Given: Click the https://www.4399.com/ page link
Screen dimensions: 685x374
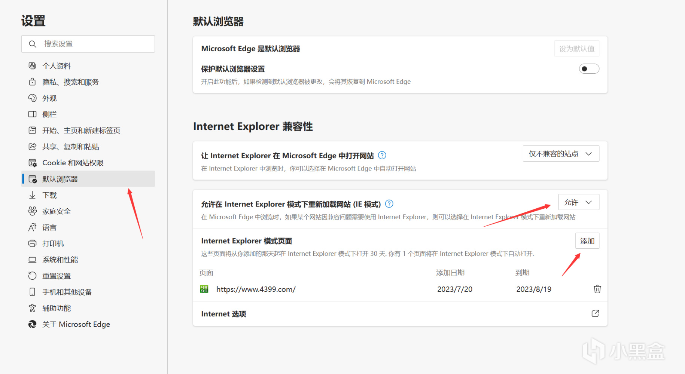Looking at the screenshot, I should 256,289.
